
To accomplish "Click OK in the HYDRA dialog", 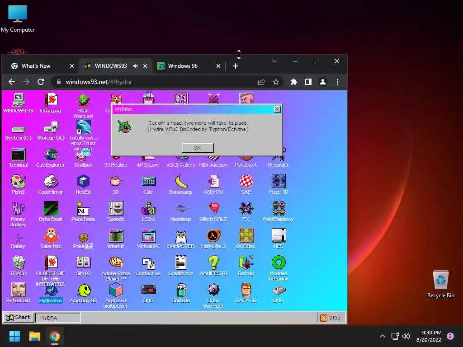I will coord(198,148).
